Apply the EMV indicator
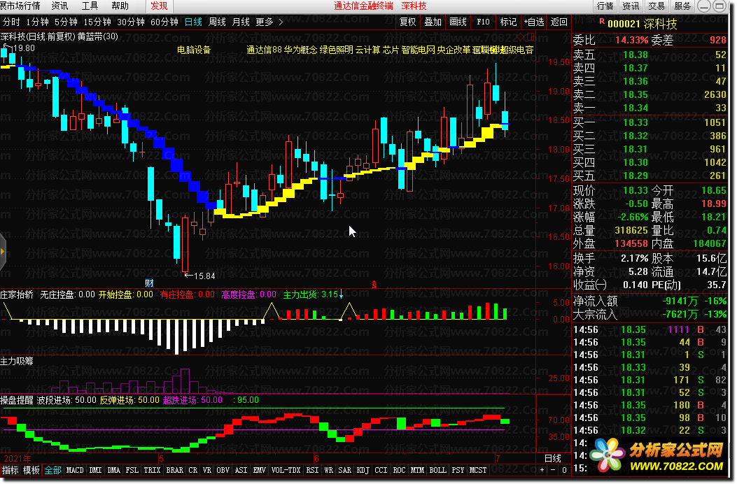This screenshot has width=737, height=484. click(260, 471)
